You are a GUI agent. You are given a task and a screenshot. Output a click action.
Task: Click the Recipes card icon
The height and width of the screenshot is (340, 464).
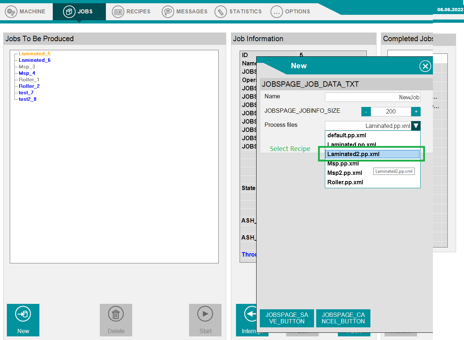coord(117,11)
